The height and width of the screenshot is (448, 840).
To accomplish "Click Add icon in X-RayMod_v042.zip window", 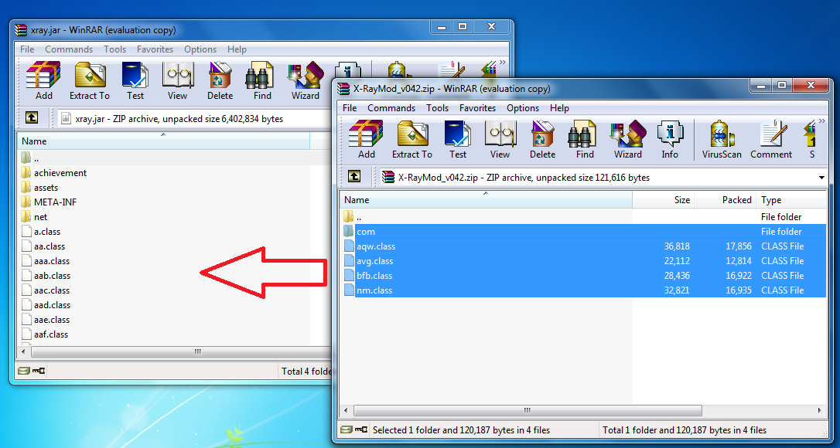I will [x=366, y=139].
